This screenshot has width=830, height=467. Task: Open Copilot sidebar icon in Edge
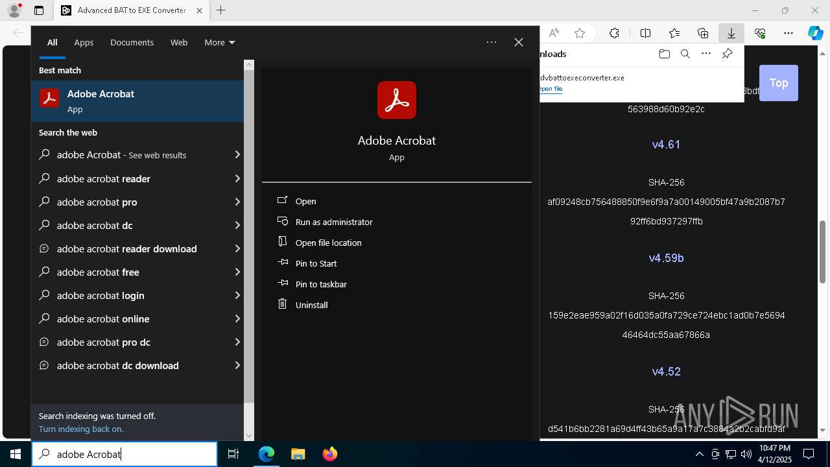[x=815, y=33]
